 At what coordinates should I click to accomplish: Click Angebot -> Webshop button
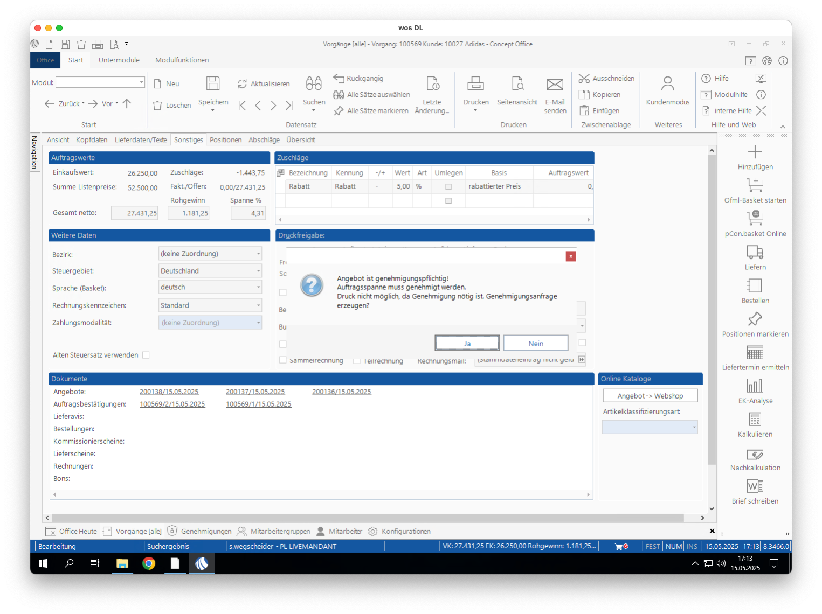click(x=650, y=396)
